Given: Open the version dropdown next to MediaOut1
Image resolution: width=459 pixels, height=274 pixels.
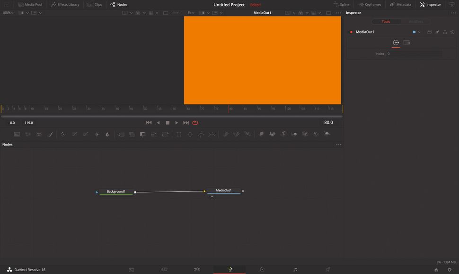Looking at the screenshot, I should [419, 32].
